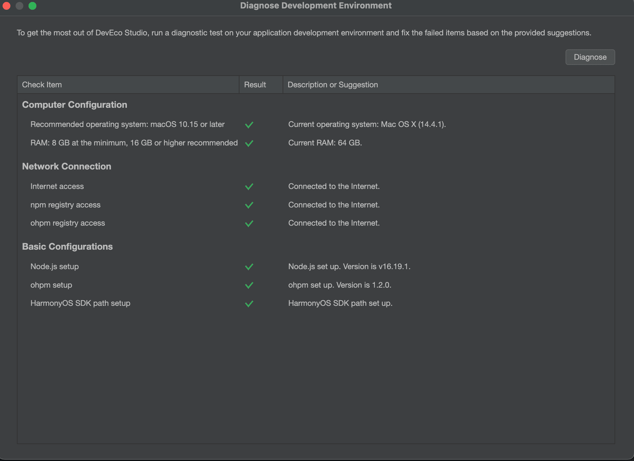
Task: Click the 'Diagnose Development Environment' window title
Action: 316,6
